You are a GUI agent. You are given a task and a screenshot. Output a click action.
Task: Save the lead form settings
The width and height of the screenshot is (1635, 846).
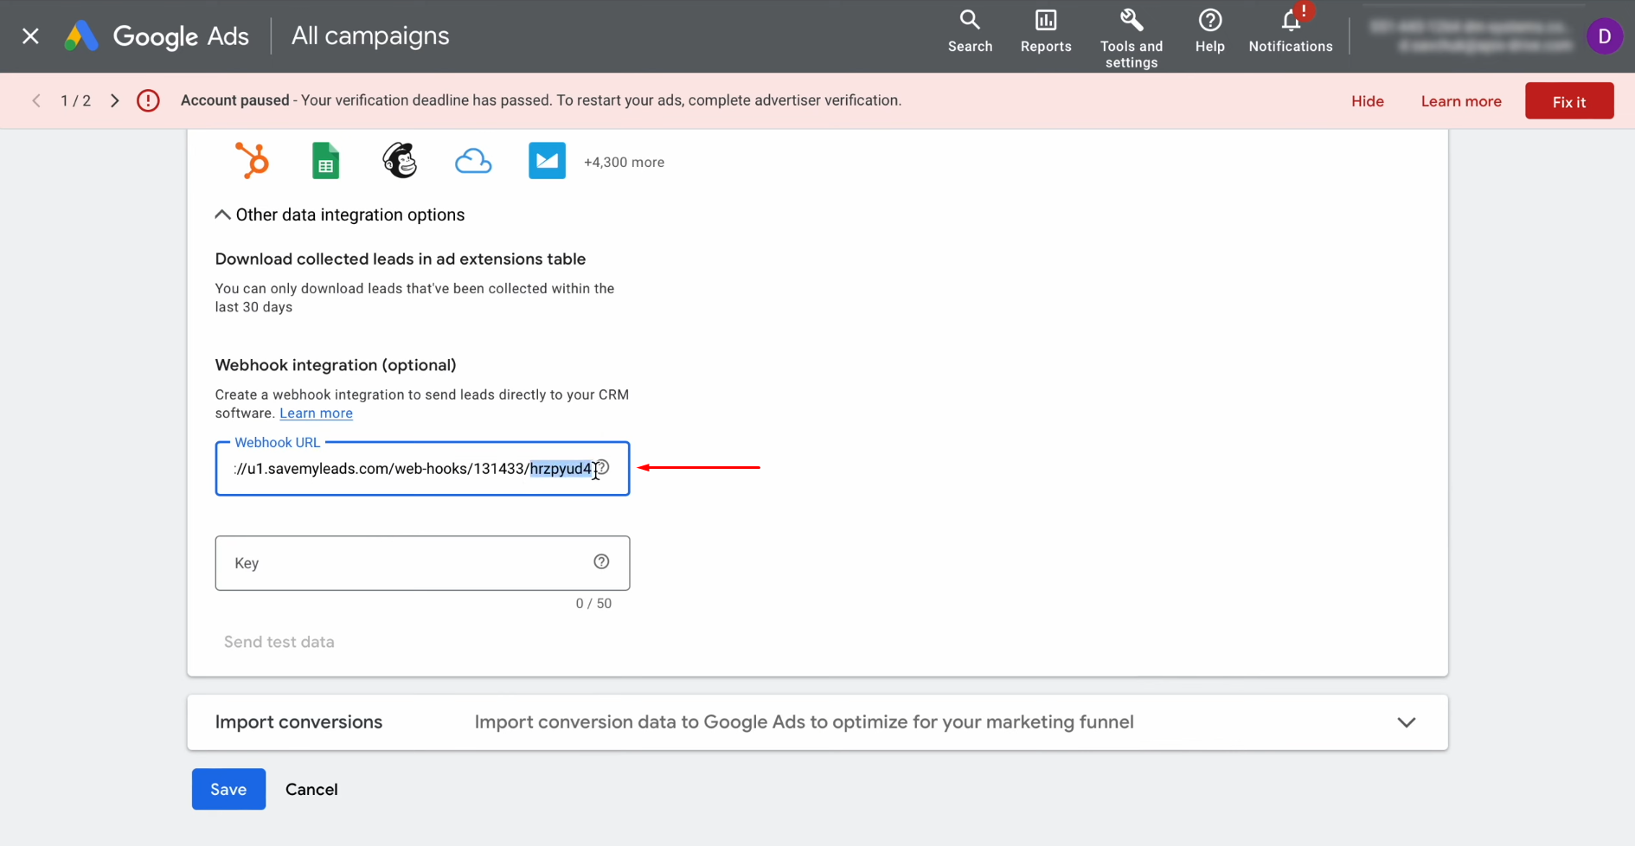click(228, 789)
